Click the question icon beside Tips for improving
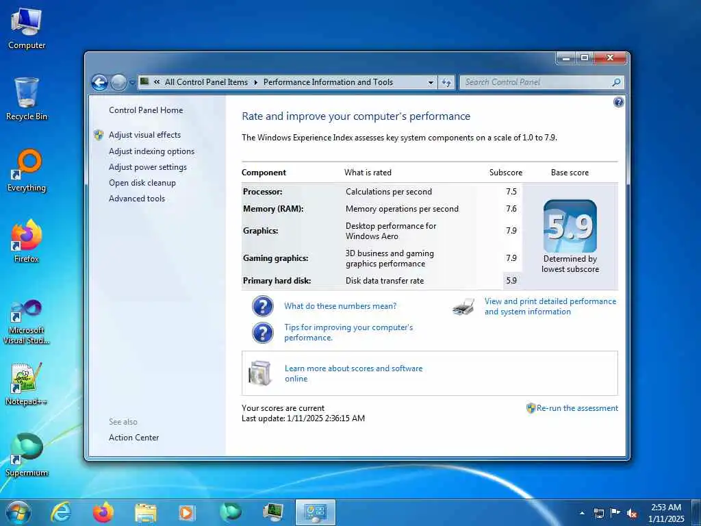 coord(262,334)
